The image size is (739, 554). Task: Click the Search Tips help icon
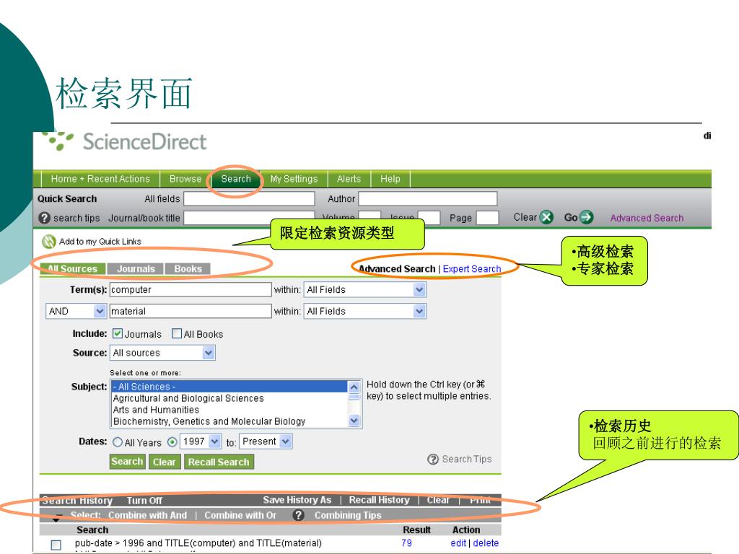coord(433,460)
